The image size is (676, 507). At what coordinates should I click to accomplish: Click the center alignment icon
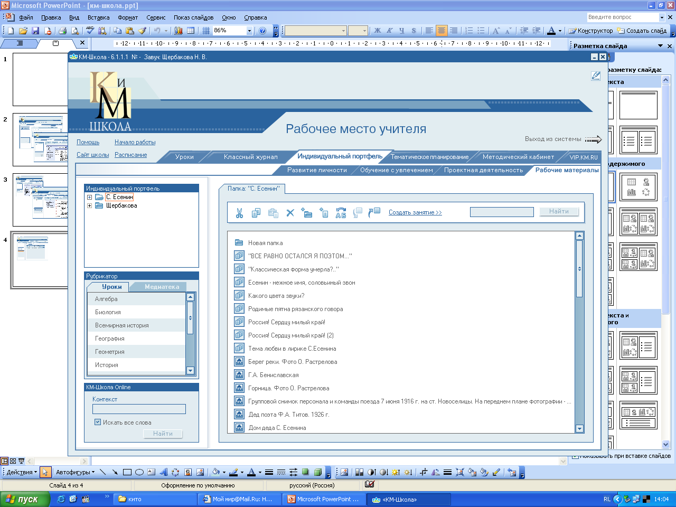[x=442, y=31]
